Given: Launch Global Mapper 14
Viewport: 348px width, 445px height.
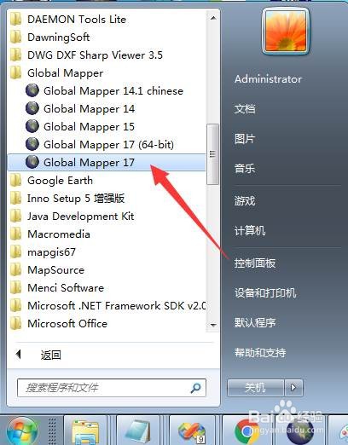Looking at the screenshot, I should point(107,109).
